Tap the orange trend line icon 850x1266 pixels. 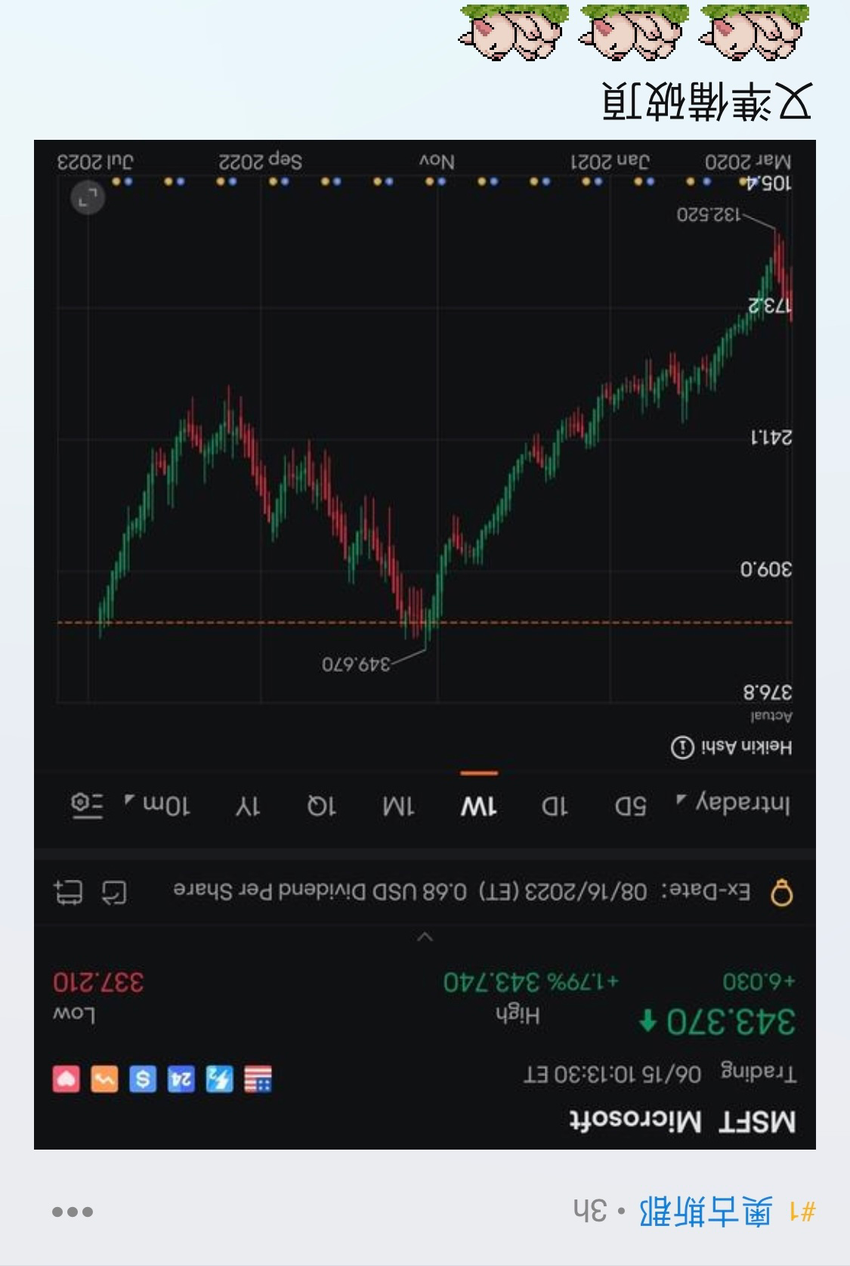[104, 1079]
